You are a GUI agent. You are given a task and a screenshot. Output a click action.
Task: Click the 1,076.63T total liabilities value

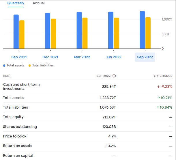pos(108,107)
